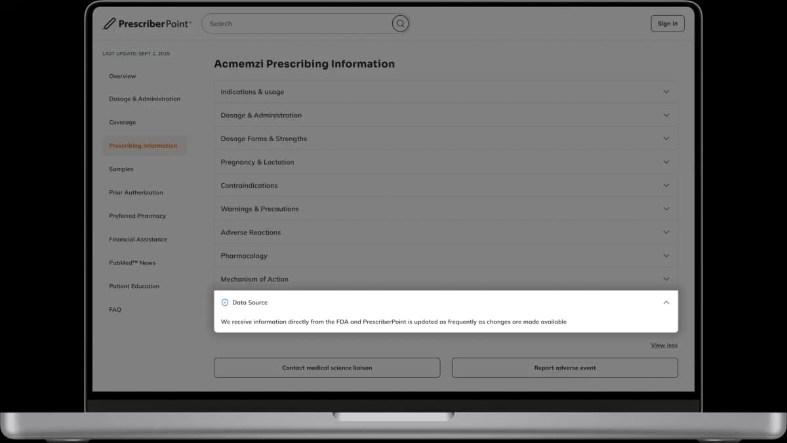Screen dimensions: 787x443
Task: Open the FAQ sidebar item
Action: point(115,309)
